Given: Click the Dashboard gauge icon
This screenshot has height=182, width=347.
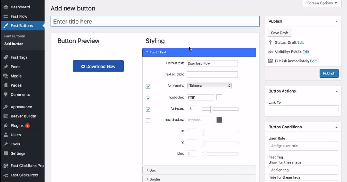Looking at the screenshot, I should coord(6,7).
